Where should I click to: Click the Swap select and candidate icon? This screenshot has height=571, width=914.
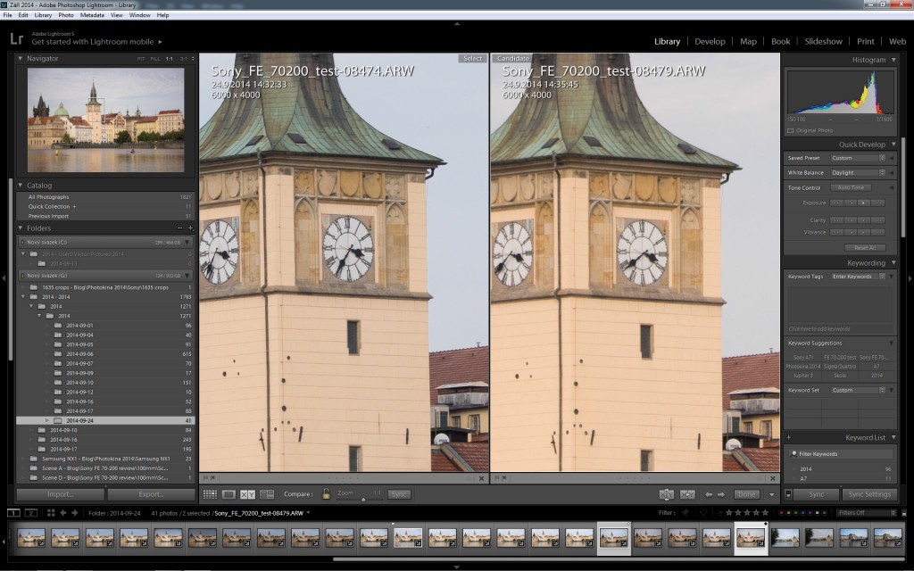666,493
